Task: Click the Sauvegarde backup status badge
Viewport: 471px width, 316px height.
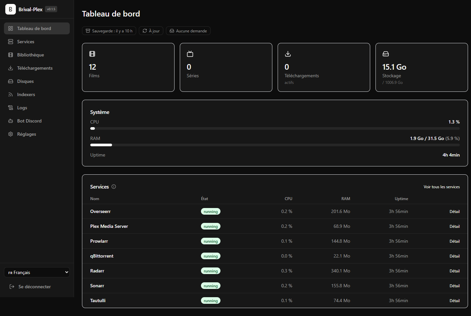Action: (109, 31)
